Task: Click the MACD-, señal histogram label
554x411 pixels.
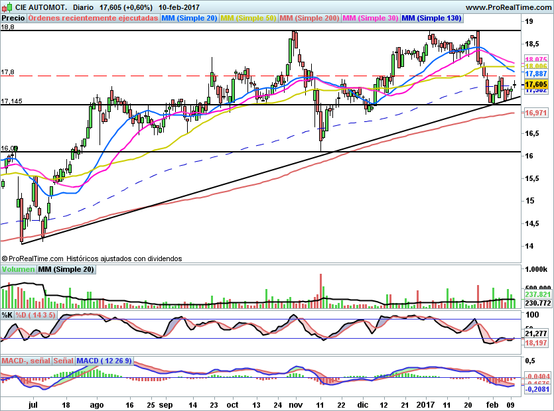Action: [26, 361]
